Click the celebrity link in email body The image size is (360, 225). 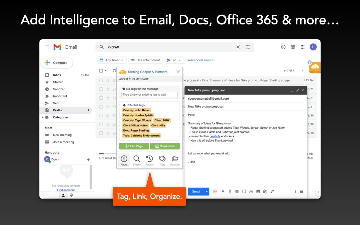[215, 136]
